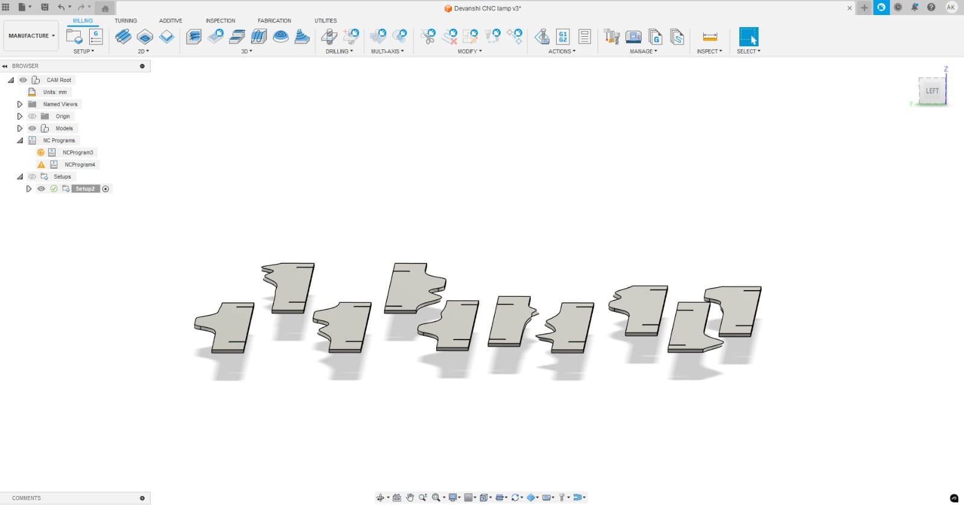Collapse the NC Programs node
Screen dimensions: 964x505
pos(20,140)
